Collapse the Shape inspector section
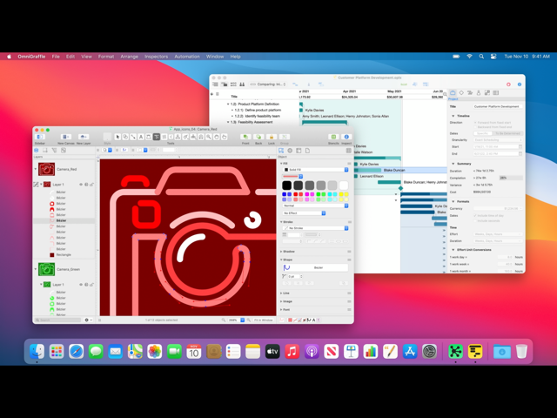Screen dimensions: 557x418 [x=281, y=260]
